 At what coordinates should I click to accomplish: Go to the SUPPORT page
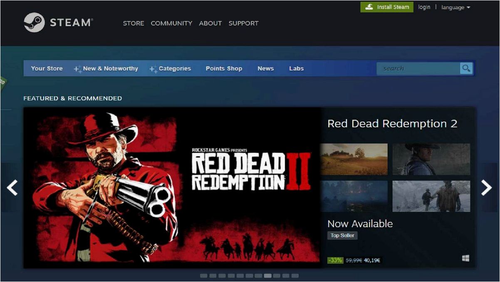[x=243, y=23]
